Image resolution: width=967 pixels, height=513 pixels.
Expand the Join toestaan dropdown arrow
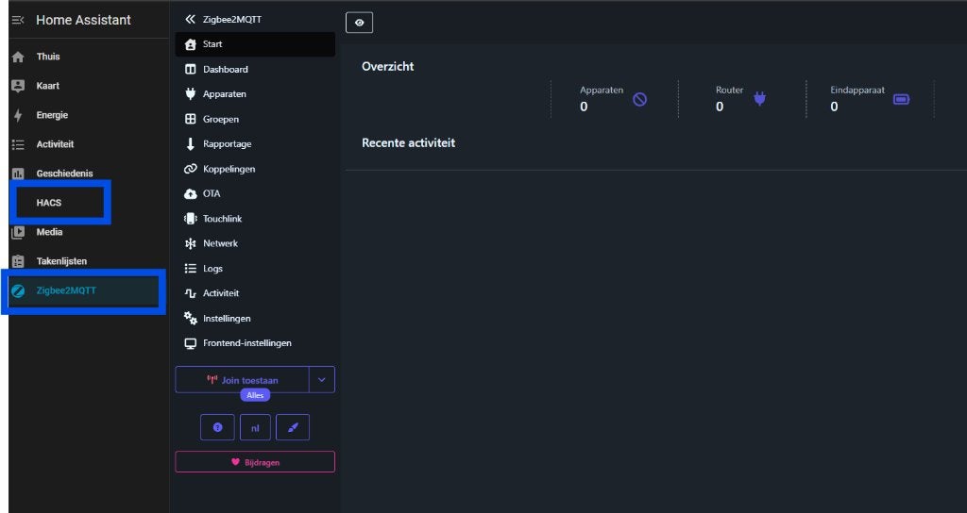click(x=322, y=380)
